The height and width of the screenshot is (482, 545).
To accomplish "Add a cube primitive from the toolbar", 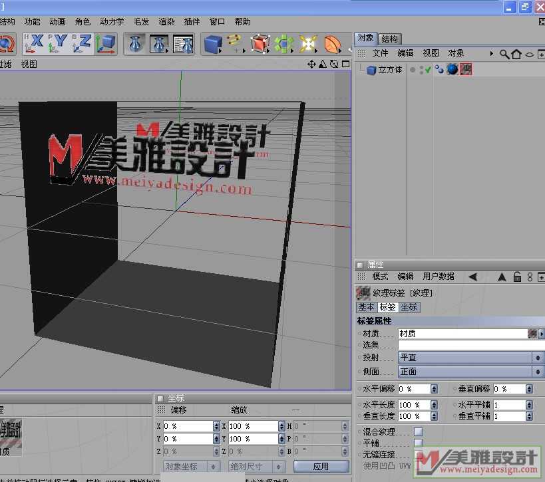I will tap(213, 44).
